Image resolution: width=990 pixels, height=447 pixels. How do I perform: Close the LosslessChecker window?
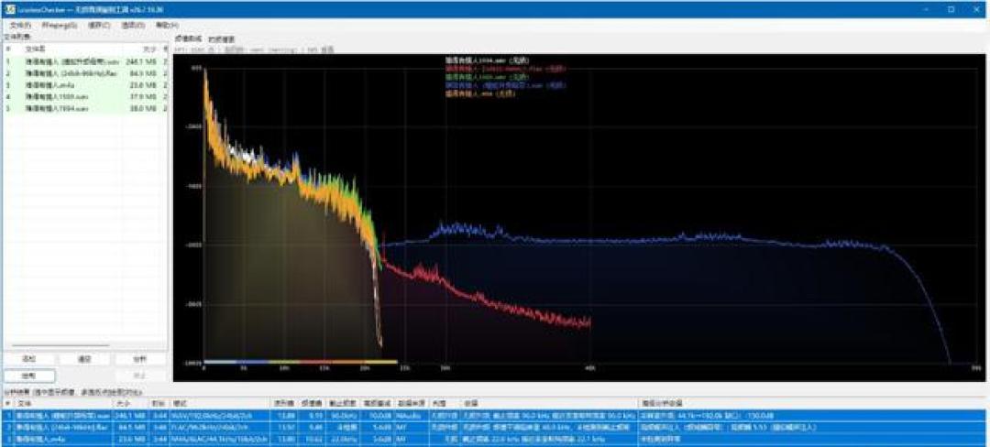(975, 9)
